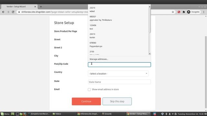The image size is (207, 116).
Task: Choose autofill suggestion 678583 Payyandam po
Action: tap(118, 44)
